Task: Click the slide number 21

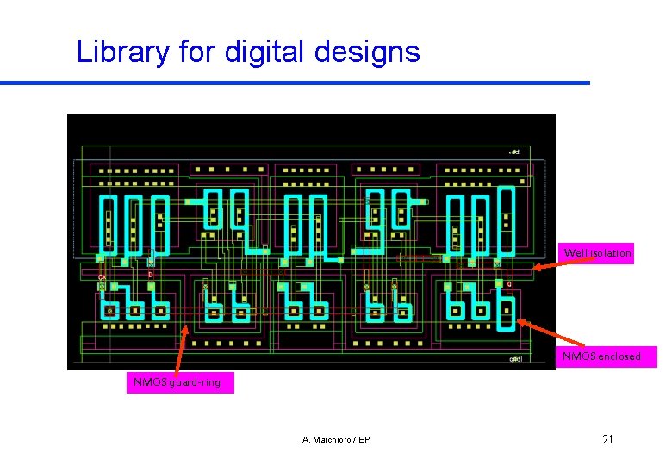Action: click(x=608, y=439)
